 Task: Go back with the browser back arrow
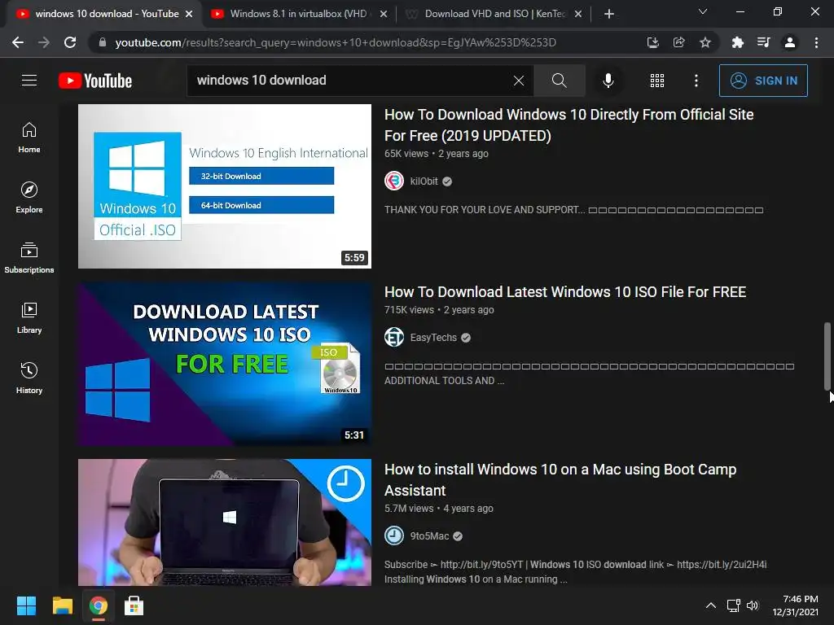18,42
